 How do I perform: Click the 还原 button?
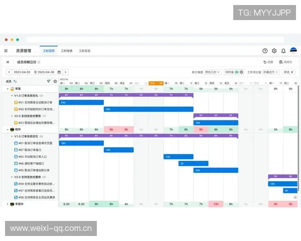click(268, 62)
